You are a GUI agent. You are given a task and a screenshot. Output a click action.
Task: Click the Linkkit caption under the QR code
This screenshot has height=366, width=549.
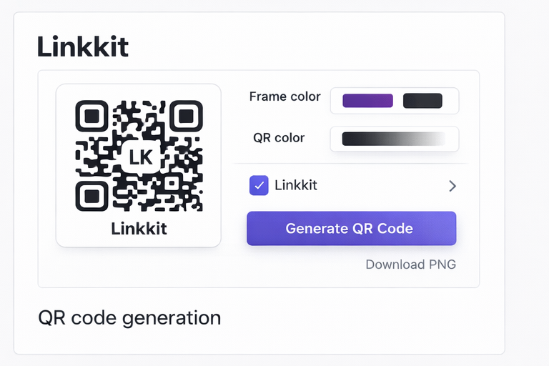pyautogui.click(x=139, y=229)
